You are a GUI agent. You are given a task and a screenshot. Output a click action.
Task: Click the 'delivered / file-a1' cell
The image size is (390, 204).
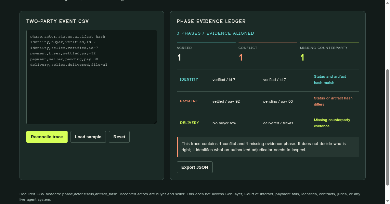pyautogui.click(x=278, y=123)
